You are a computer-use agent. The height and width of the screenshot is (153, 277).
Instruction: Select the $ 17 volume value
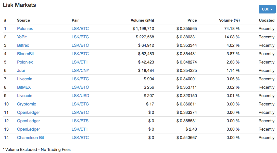(x=150, y=104)
